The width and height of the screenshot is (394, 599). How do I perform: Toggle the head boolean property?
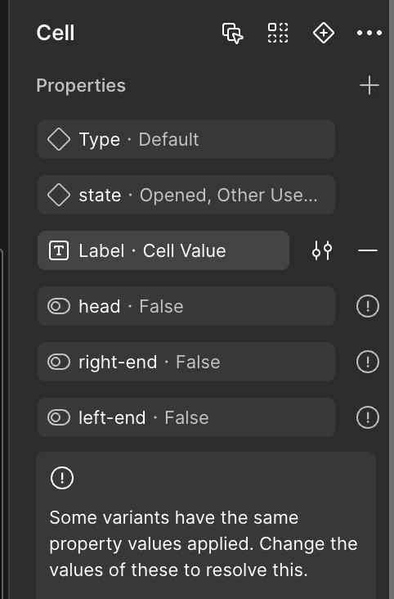coord(186,306)
